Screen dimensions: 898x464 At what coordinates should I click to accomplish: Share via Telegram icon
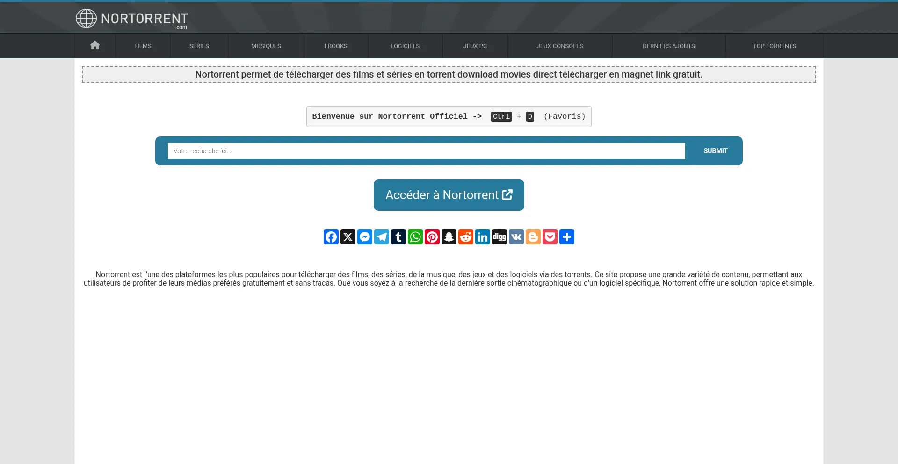382,237
